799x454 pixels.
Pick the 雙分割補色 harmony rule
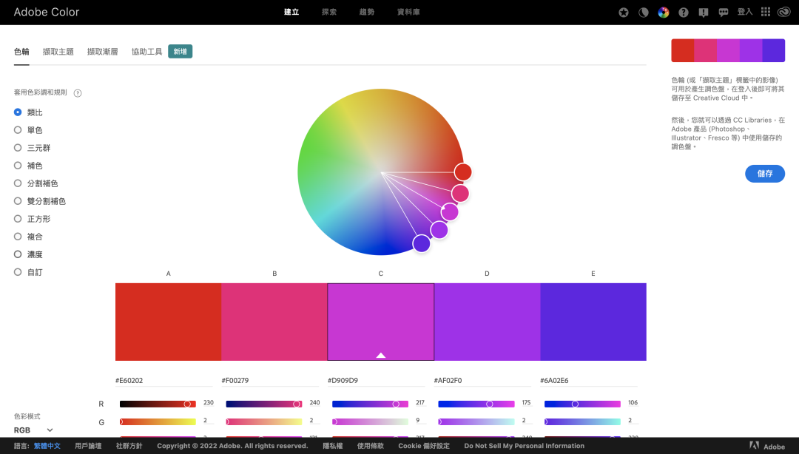click(x=40, y=201)
